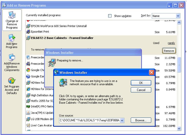Screen dimensions: 187x135
Task: Open the Add New Programs sidebar icon
Action: [12, 38]
